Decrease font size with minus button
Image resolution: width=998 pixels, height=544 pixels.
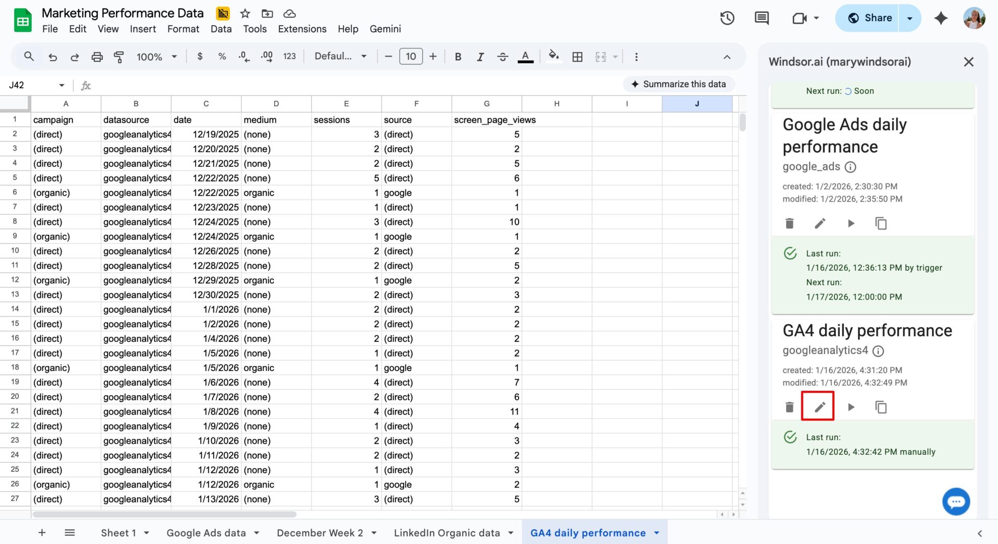[x=388, y=56]
